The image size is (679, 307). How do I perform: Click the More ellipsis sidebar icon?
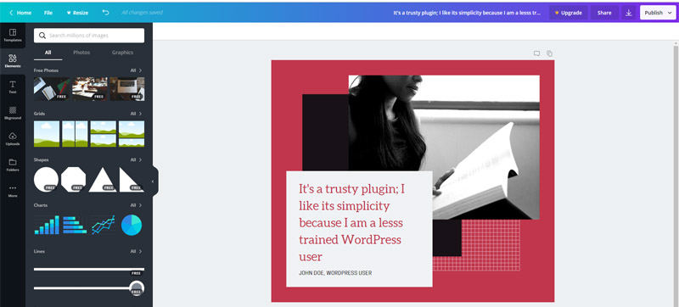[13, 191]
